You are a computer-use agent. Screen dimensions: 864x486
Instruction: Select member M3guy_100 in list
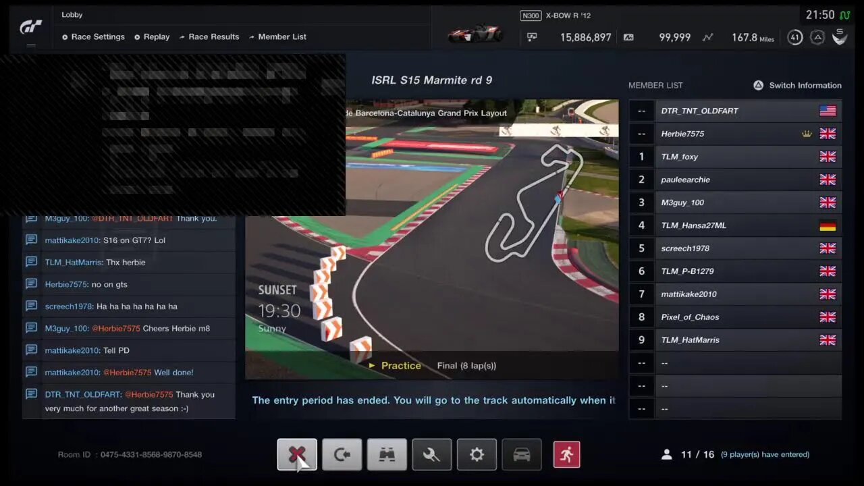point(735,202)
